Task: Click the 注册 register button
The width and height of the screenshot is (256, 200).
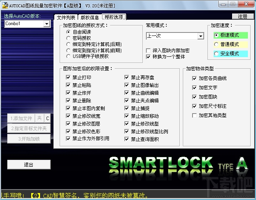Action: [x=243, y=16]
